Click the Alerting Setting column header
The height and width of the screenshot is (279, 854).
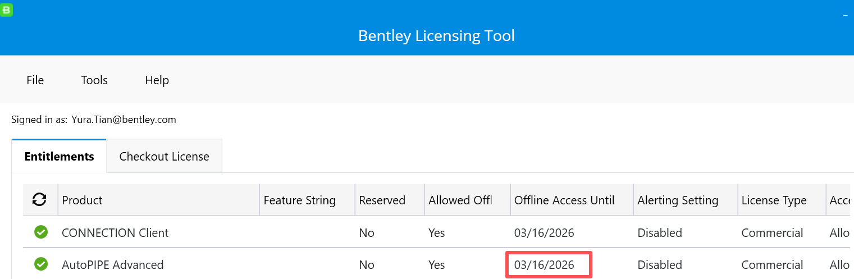(x=678, y=200)
